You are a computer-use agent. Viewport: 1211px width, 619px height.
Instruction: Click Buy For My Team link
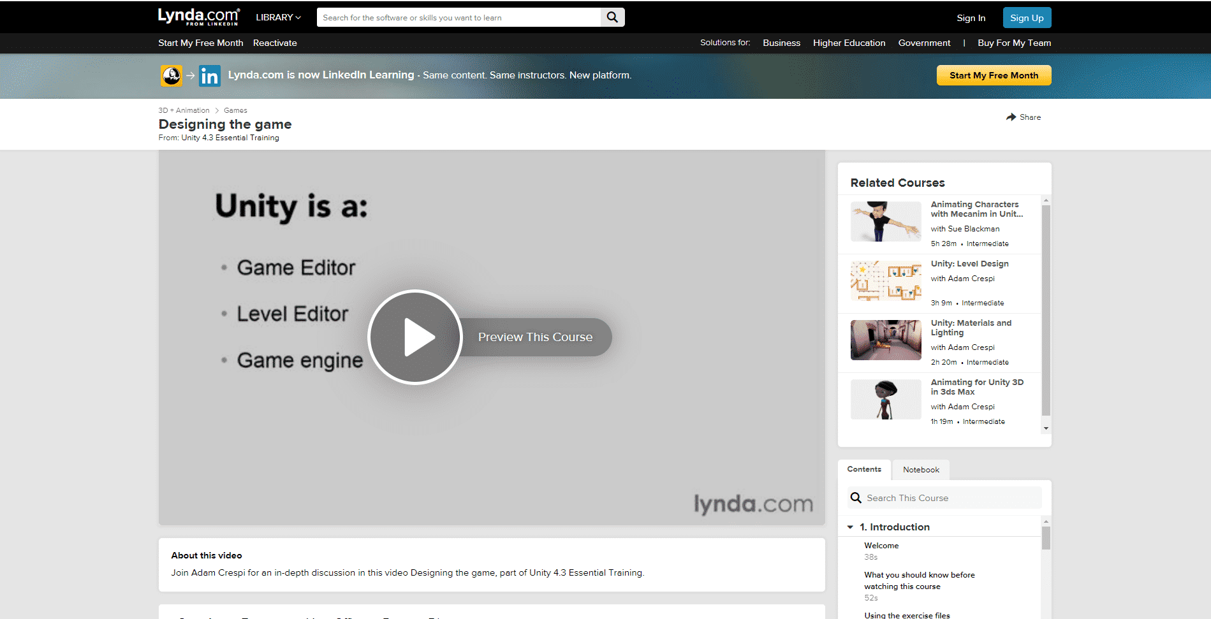(1014, 43)
